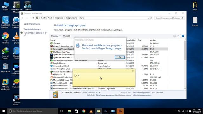Open imp.txt file on desktop
The width and height of the screenshot is (203, 114).
click(x=195, y=22)
